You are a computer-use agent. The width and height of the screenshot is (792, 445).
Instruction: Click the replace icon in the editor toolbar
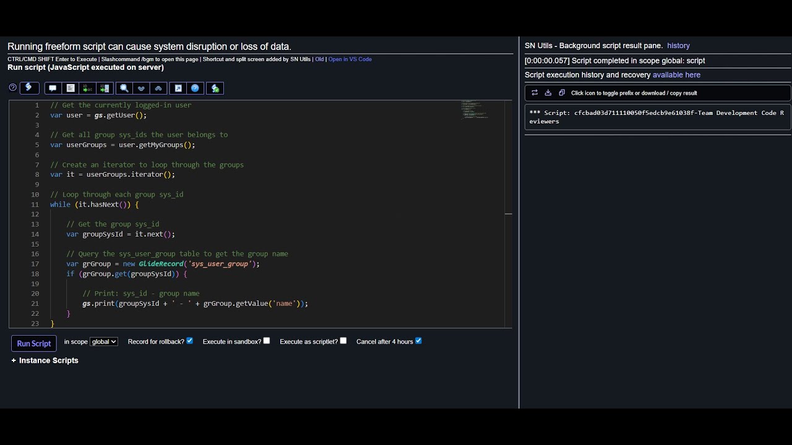88,88
